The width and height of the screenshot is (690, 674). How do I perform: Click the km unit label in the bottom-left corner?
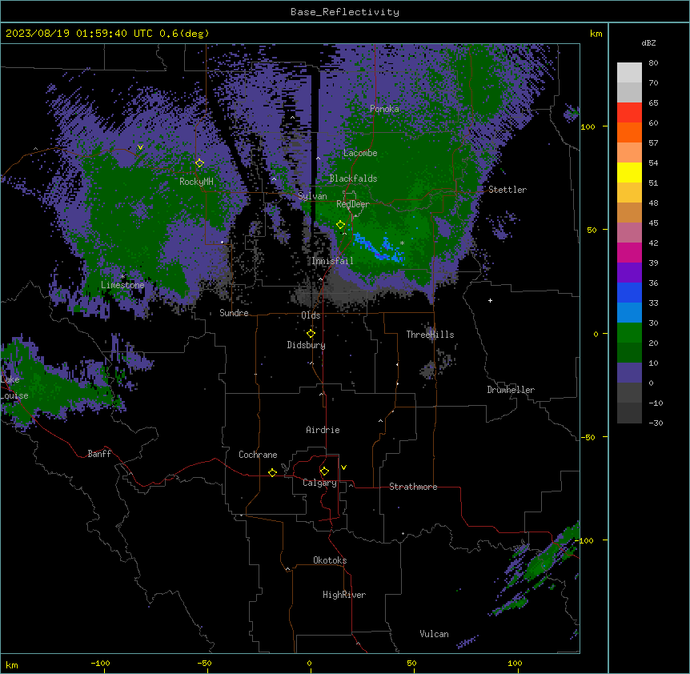tap(12, 665)
